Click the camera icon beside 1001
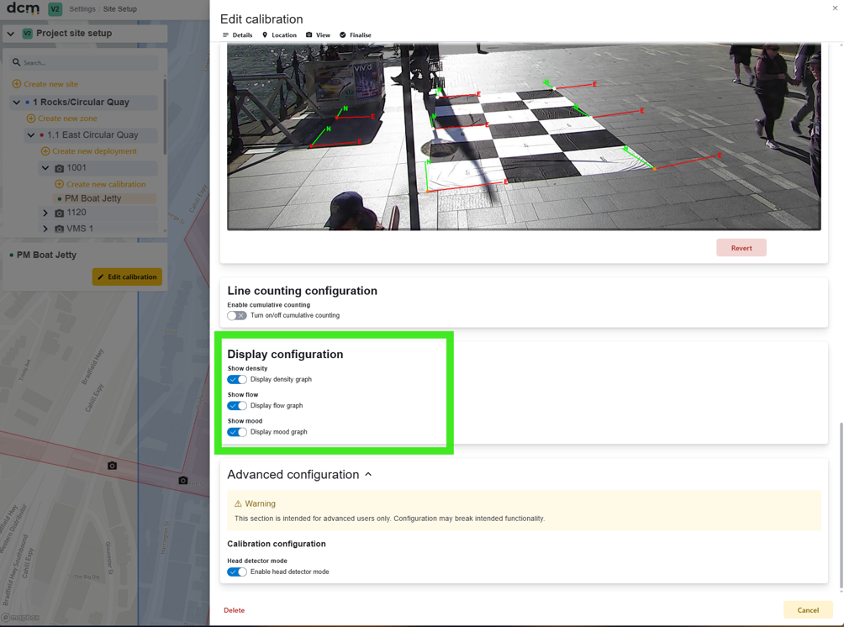 point(59,168)
